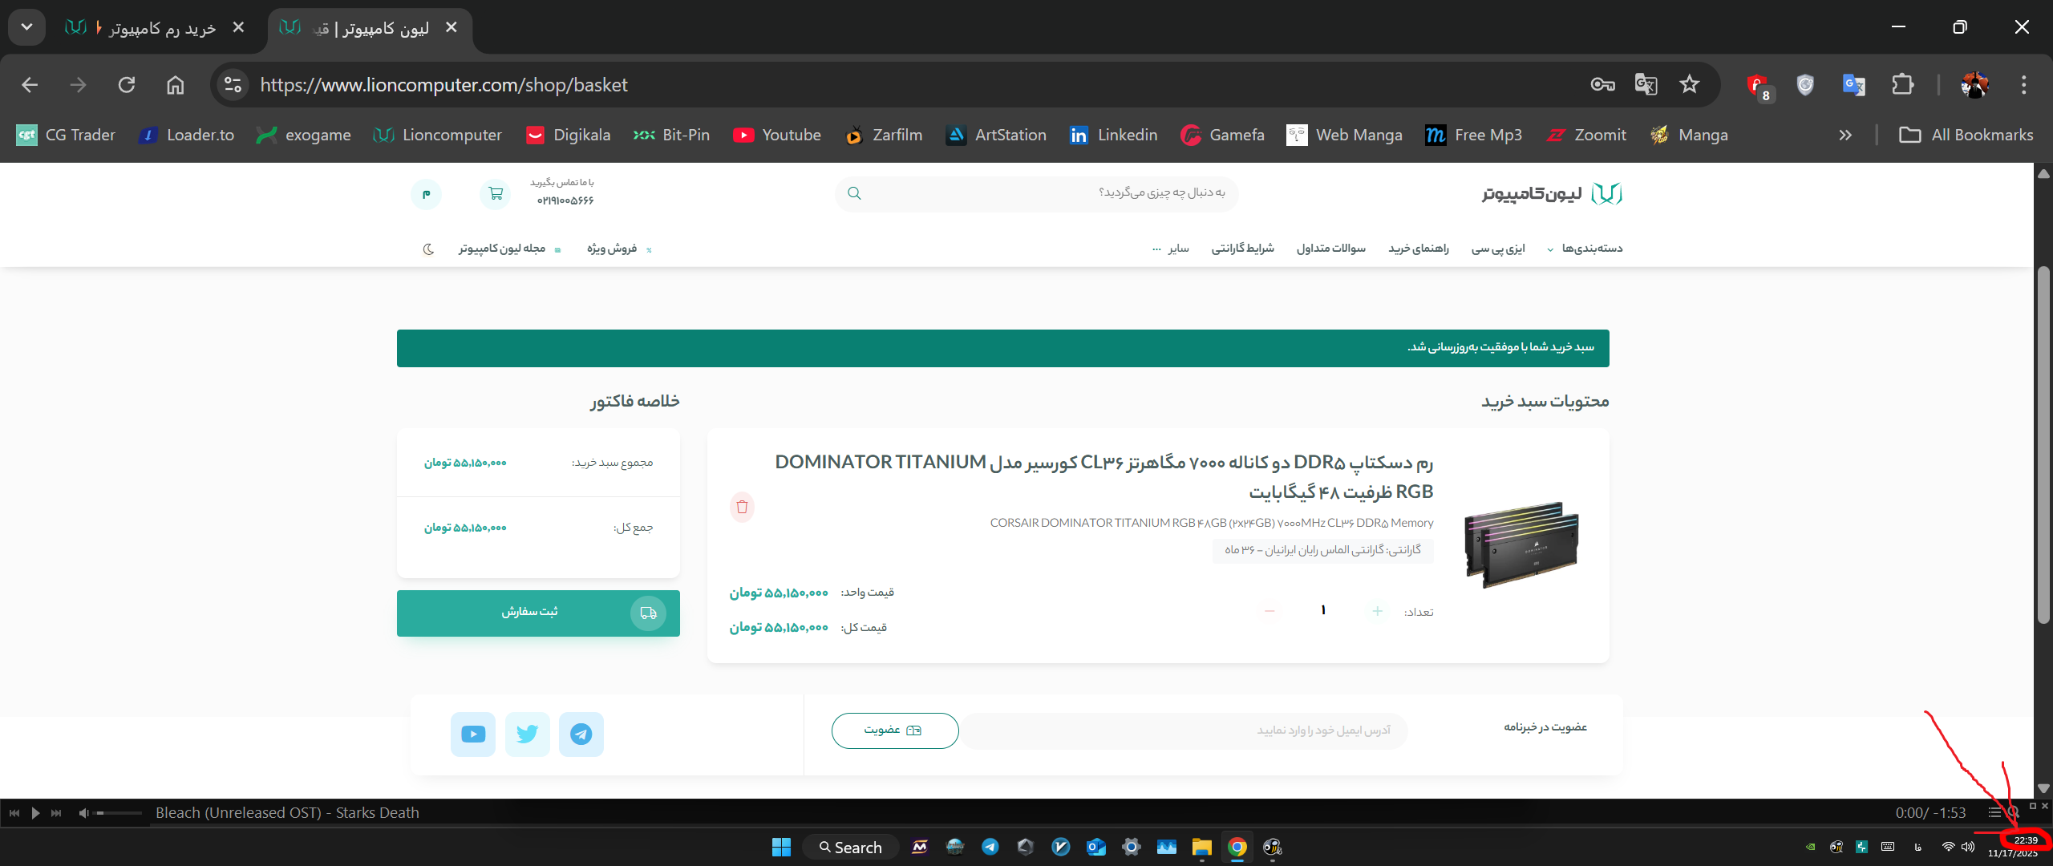Click the Twitter social icon
This screenshot has width=2053, height=866.
tap(527, 734)
